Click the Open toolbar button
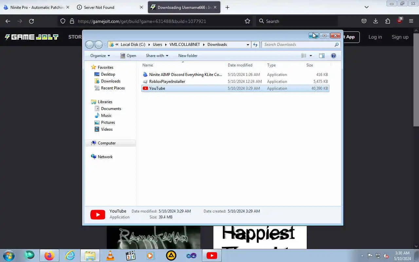Screen dimensions: 419x262 click(x=128, y=56)
